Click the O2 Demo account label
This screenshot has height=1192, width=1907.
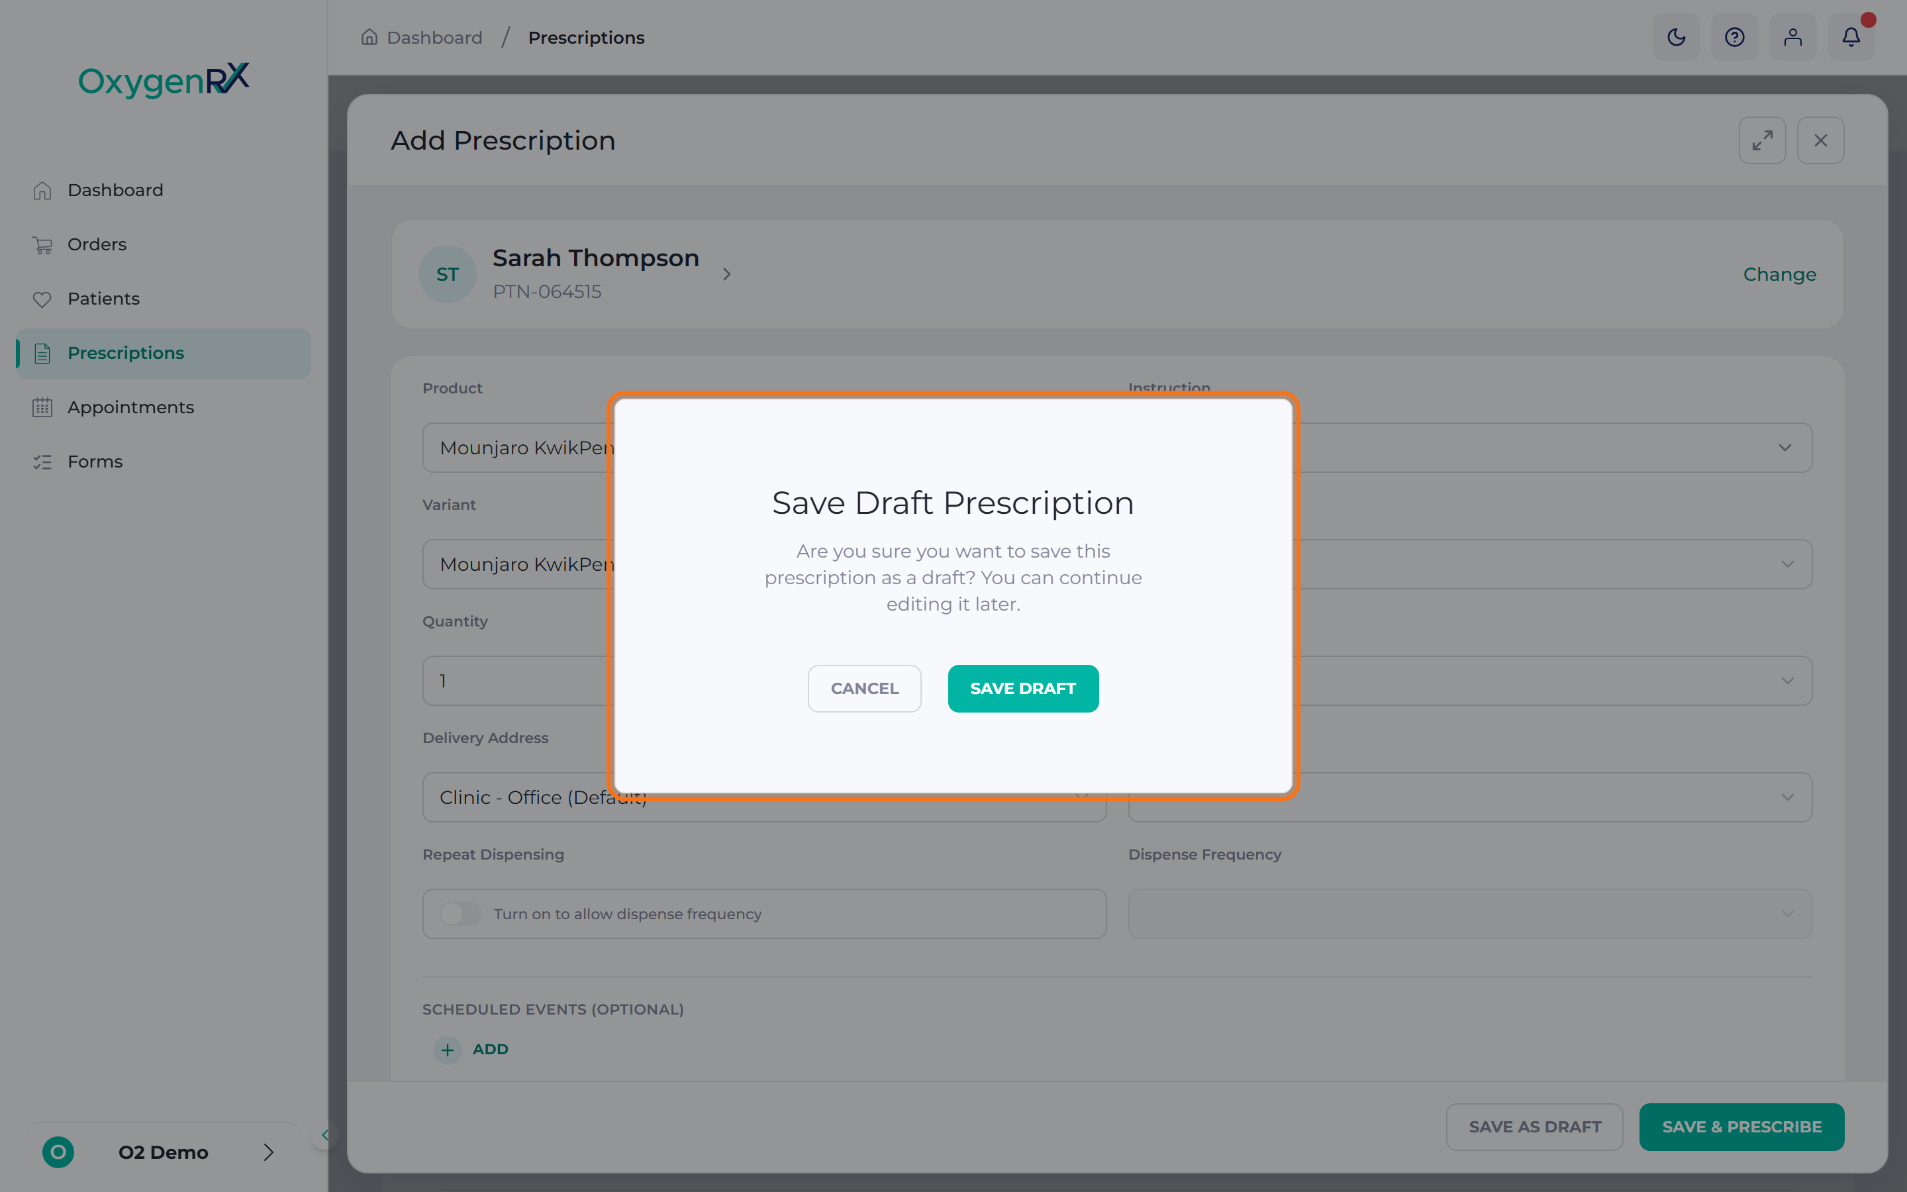click(163, 1152)
